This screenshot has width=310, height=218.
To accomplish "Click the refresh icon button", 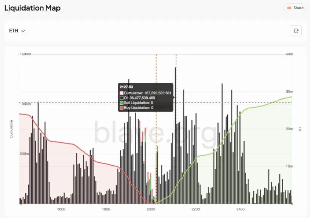I will pos(296,31).
